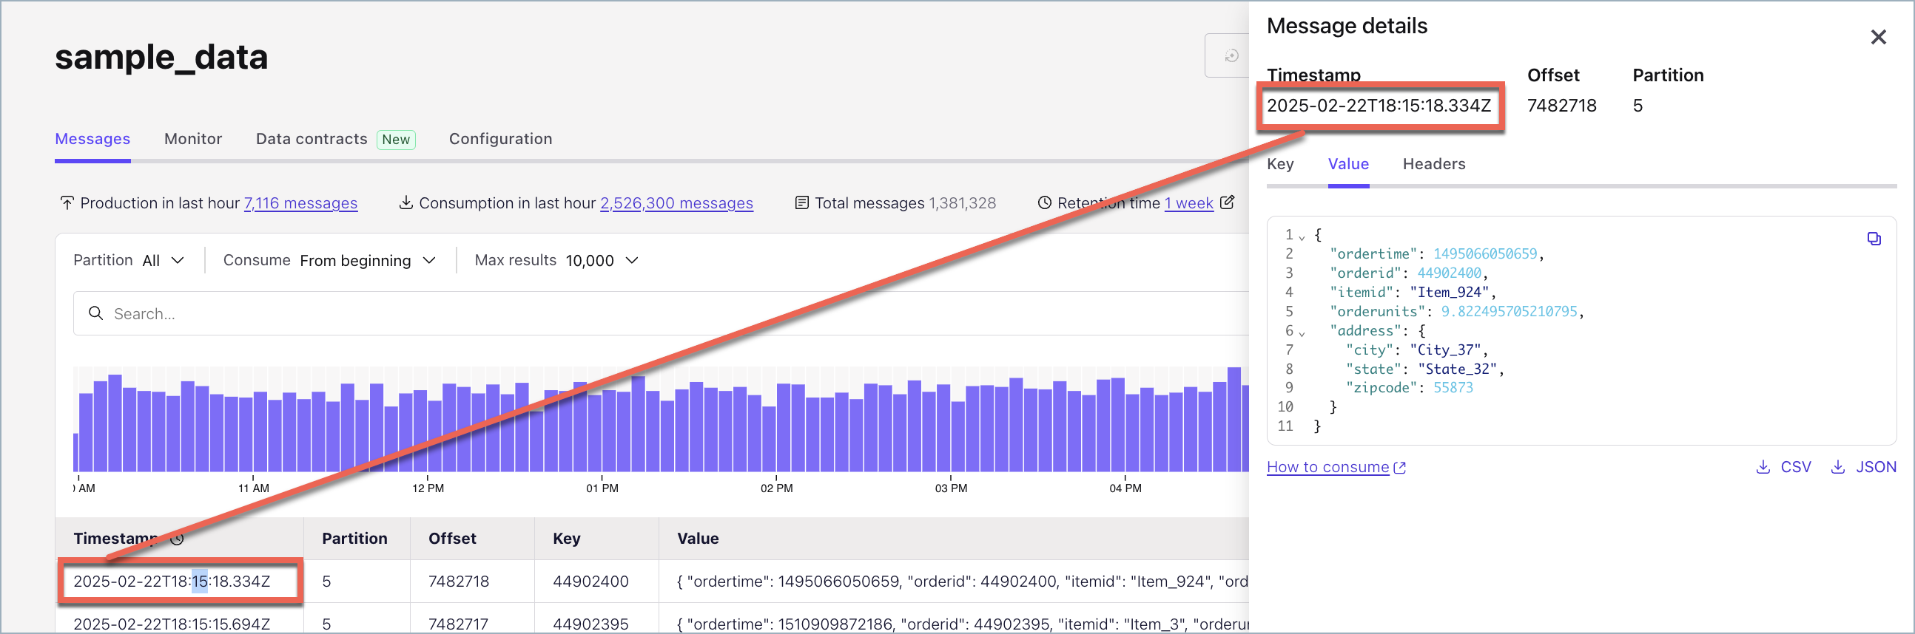Click the refresh icon button
This screenshot has width=1915, height=634.
pyautogui.click(x=1231, y=55)
